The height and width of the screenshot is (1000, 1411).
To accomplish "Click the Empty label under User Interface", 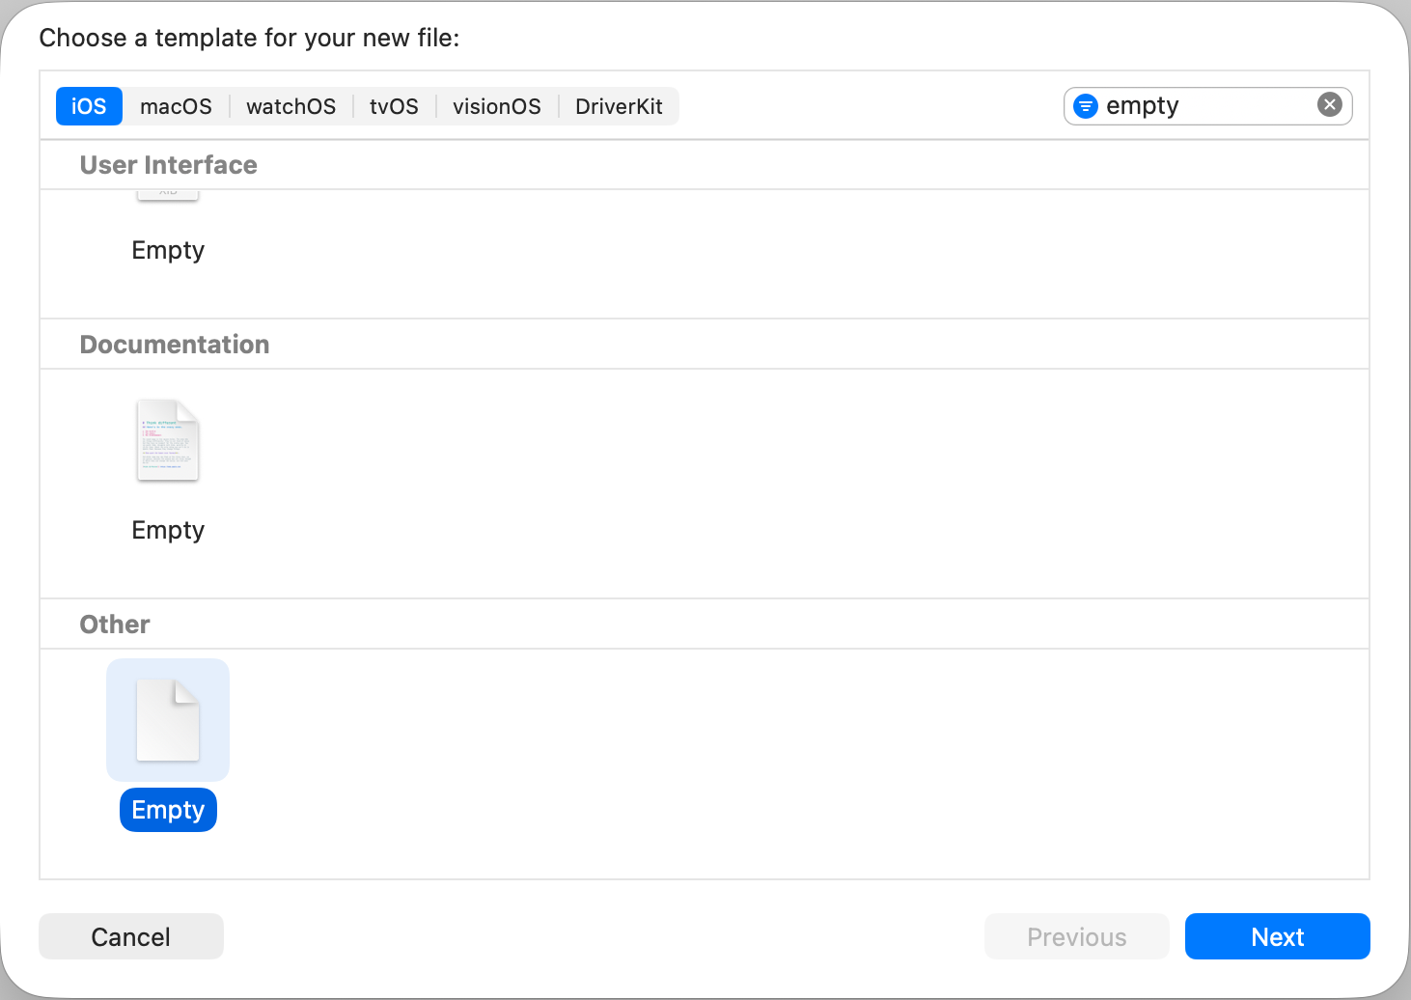I will (168, 250).
